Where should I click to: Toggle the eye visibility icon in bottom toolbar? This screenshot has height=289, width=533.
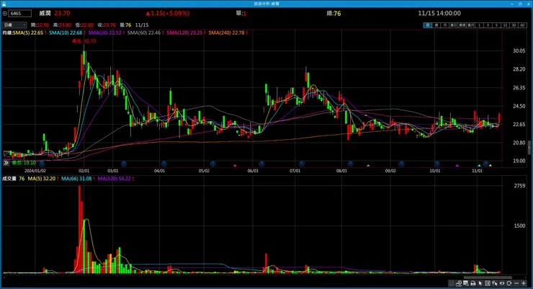pyautogui.click(x=502, y=283)
